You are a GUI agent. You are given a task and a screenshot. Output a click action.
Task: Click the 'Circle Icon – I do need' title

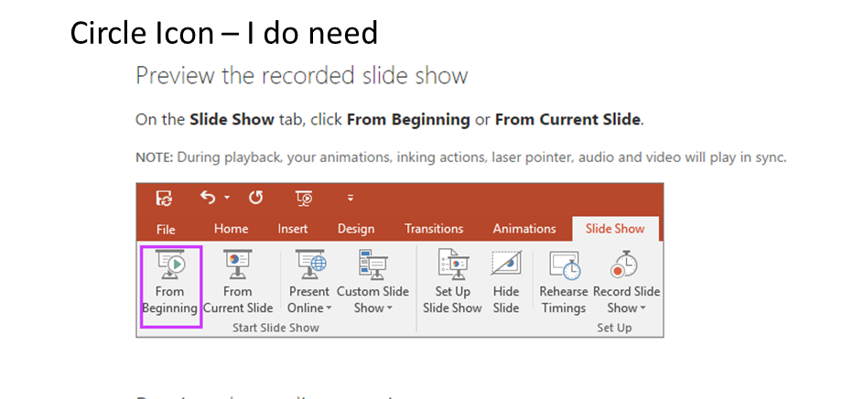(x=223, y=33)
